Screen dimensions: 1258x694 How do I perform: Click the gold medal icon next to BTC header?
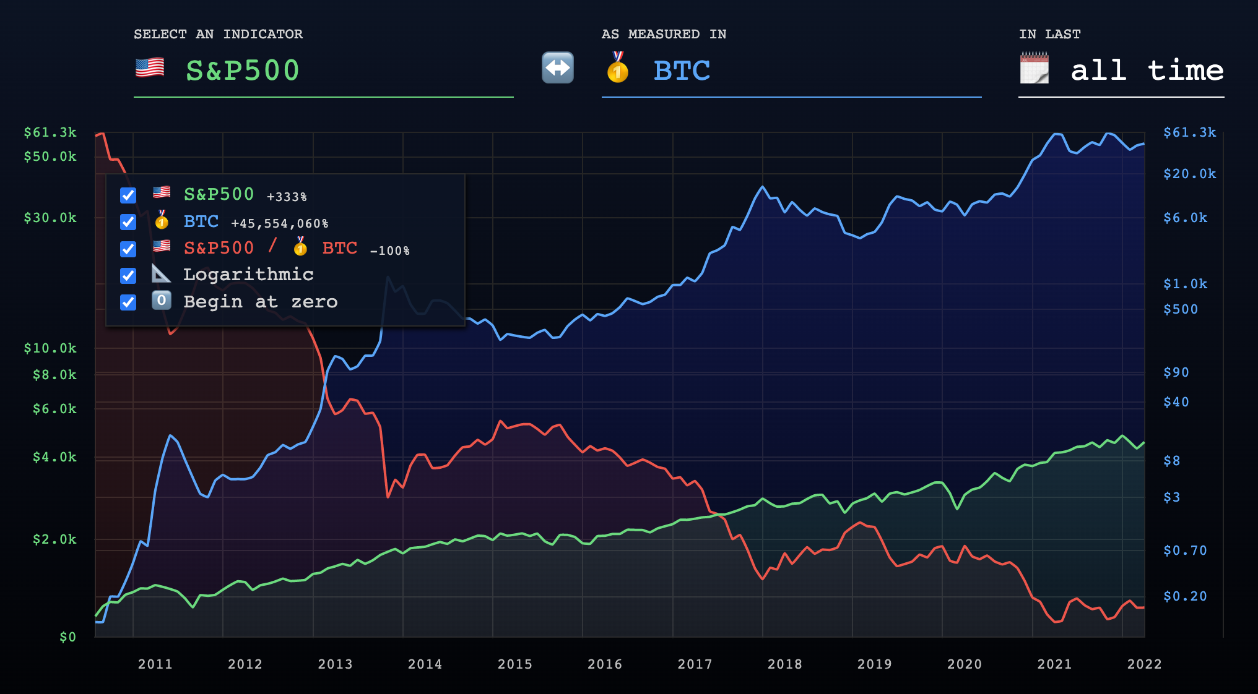[617, 68]
